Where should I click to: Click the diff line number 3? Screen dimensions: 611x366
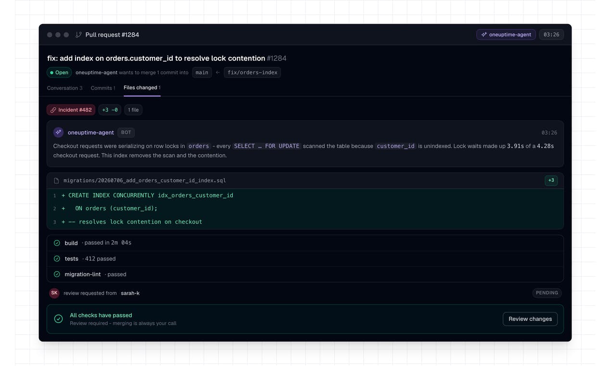pyautogui.click(x=55, y=222)
